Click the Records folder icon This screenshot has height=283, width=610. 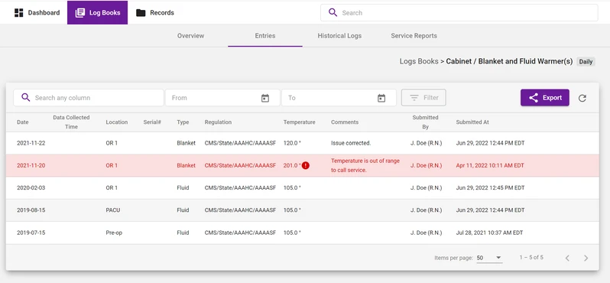point(141,12)
